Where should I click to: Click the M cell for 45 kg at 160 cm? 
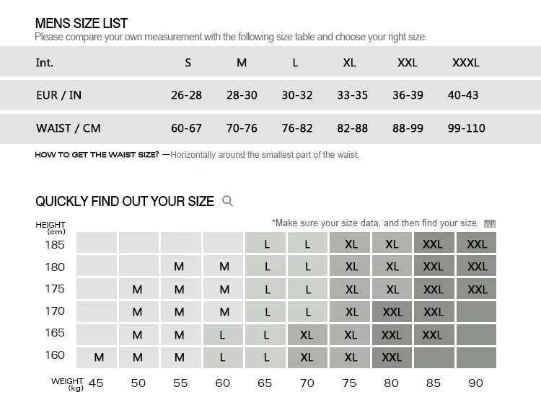click(99, 357)
